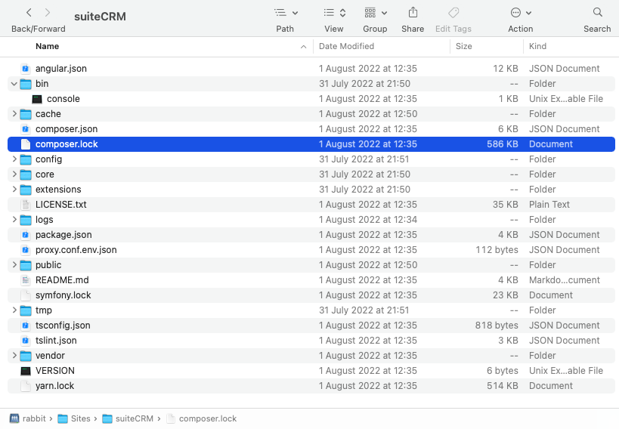Switch view mode with View control
619x429 pixels.
point(334,13)
